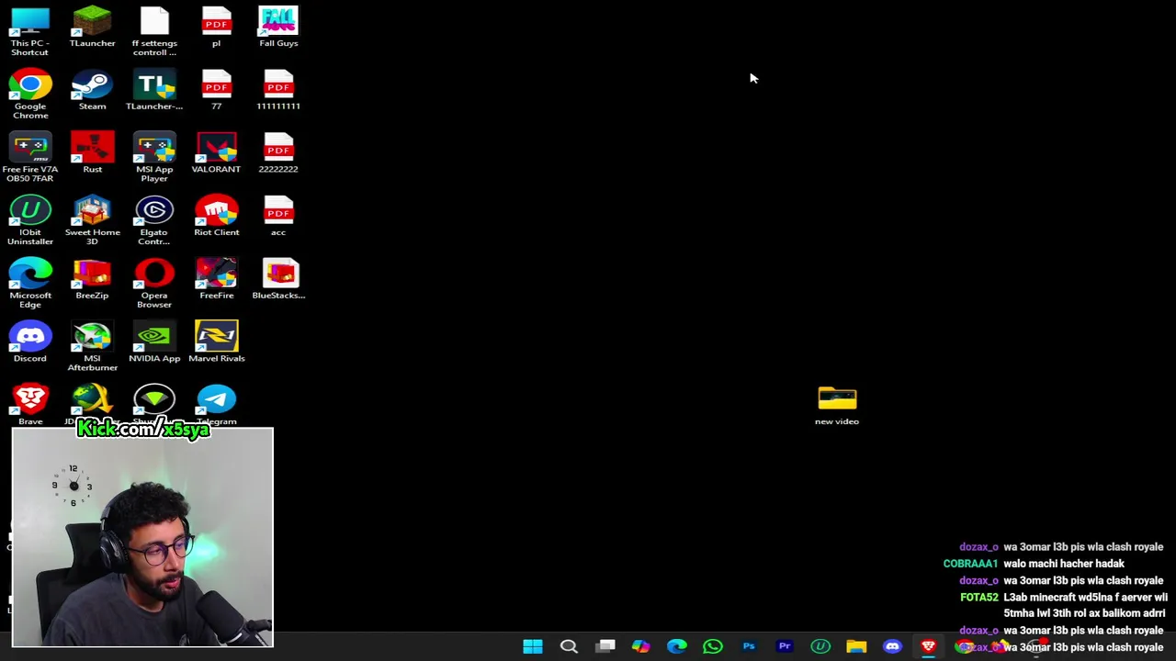1176x661 pixels.
Task: Launch Discord from the desktop
Action: [x=30, y=342]
